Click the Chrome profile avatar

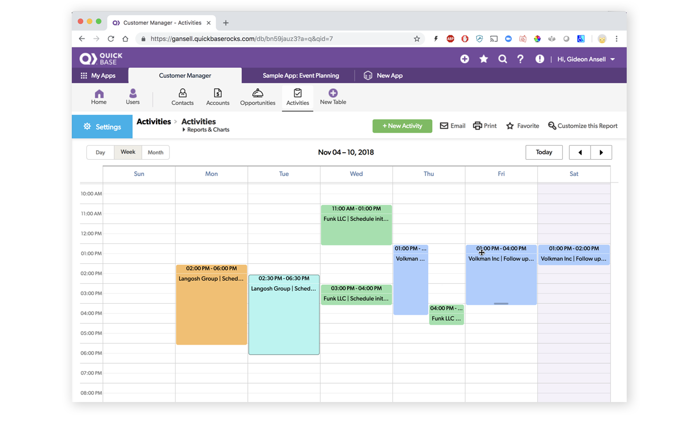(x=602, y=38)
